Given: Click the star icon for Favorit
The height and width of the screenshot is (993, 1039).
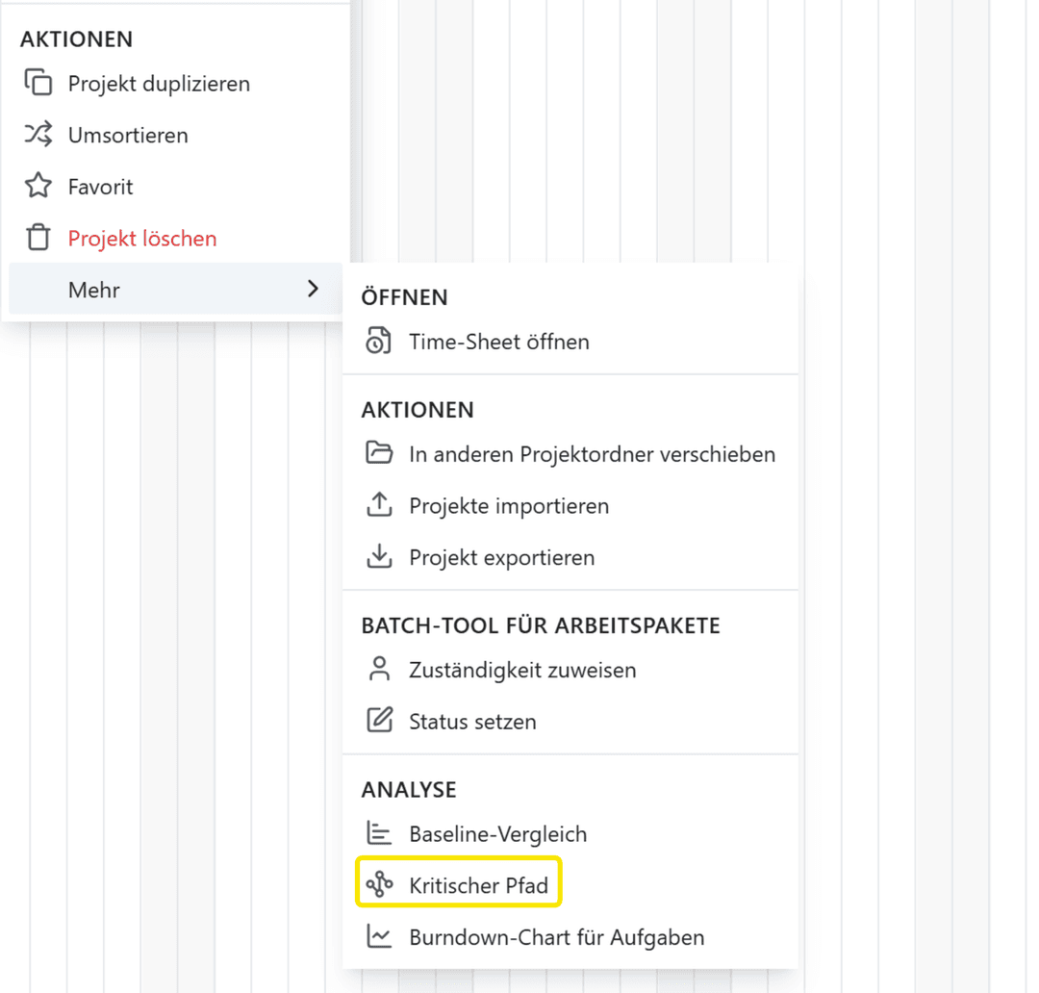Looking at the screenshot, I should coord(38,186).
